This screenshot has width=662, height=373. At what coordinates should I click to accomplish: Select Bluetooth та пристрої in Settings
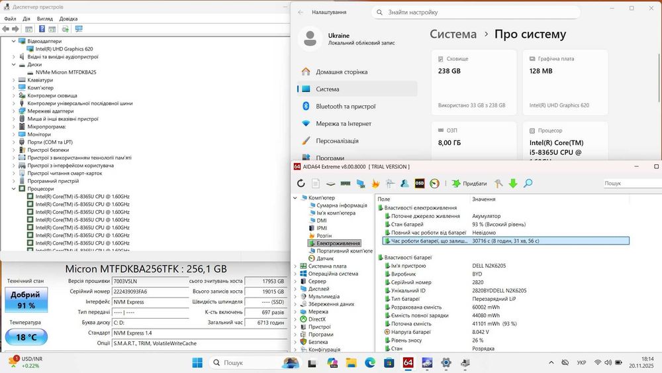coord(357,106)
